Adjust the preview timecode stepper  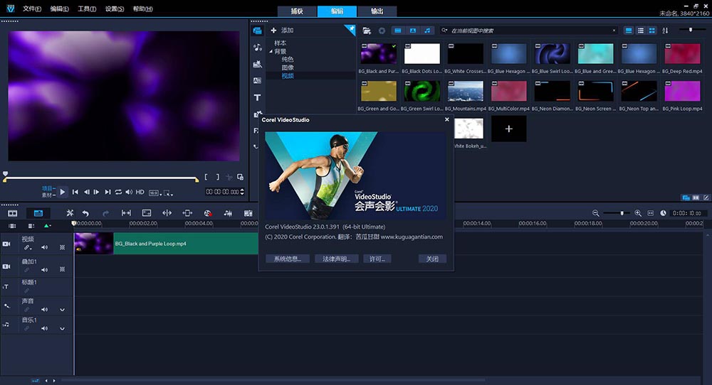242,192
